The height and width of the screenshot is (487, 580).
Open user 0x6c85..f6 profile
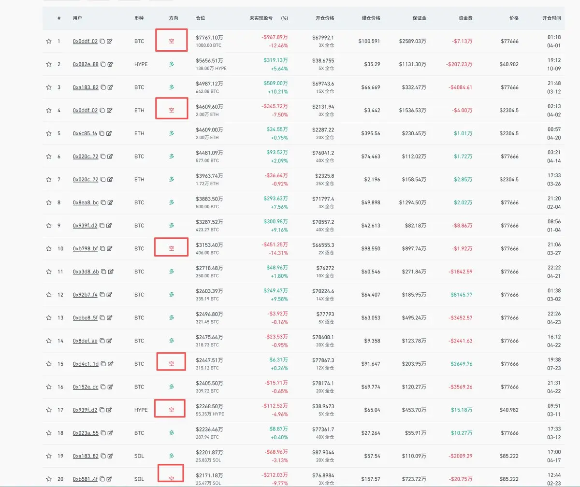[85, 133]
